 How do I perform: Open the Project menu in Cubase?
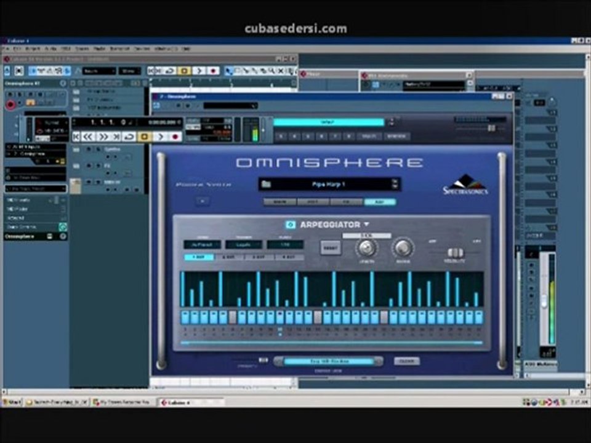33,49
